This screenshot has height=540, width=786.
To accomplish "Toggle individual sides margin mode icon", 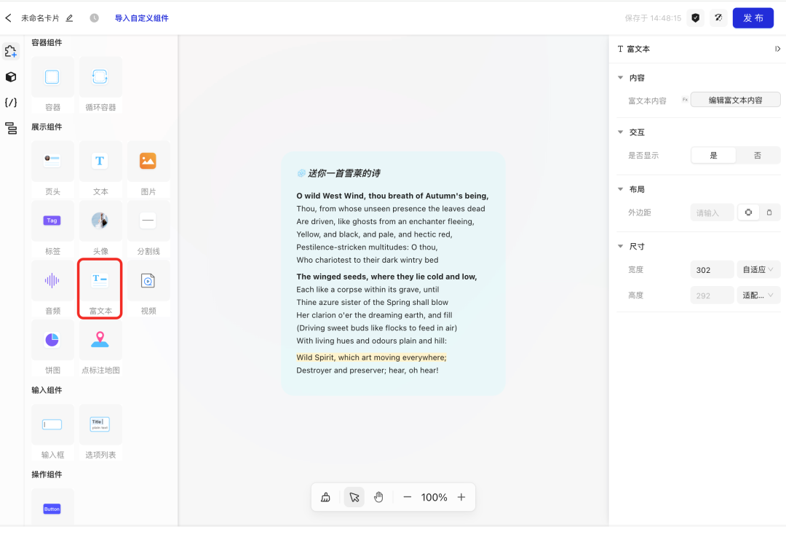I will click(769, 213).
